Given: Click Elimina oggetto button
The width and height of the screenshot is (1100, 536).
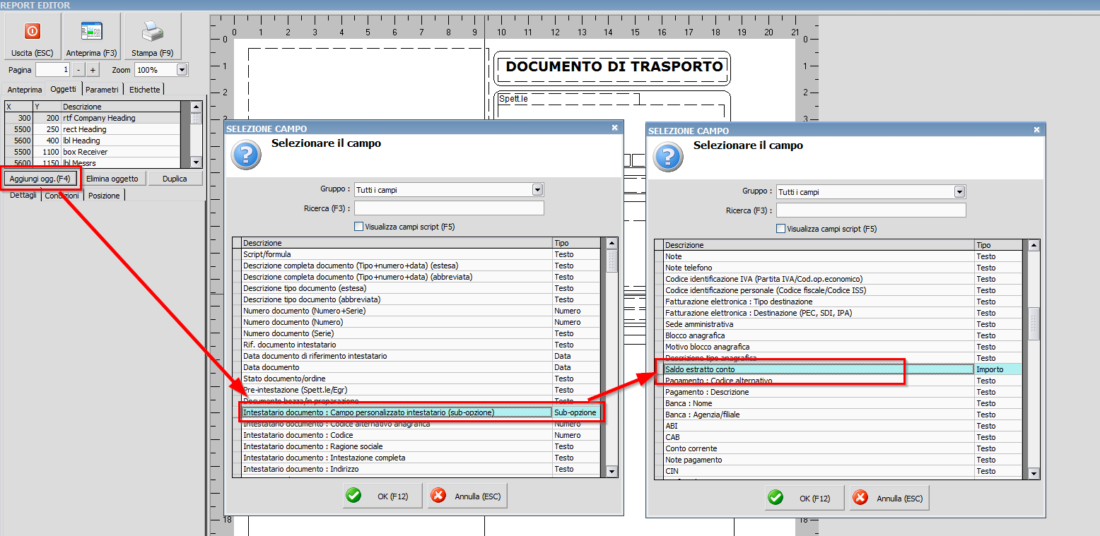Looking at the screenshot, I should coord(112,179).
